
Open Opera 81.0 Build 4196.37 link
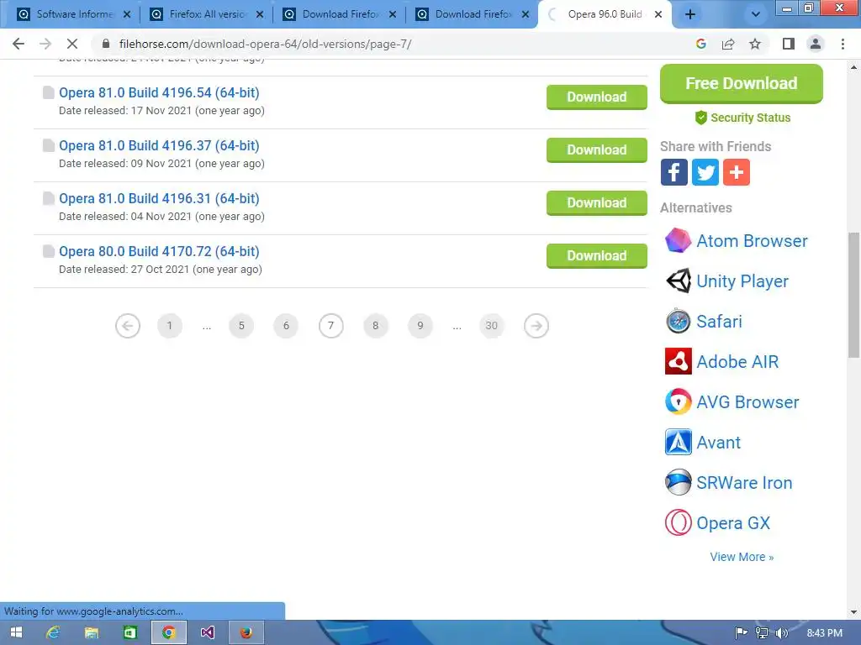(159, 145)
